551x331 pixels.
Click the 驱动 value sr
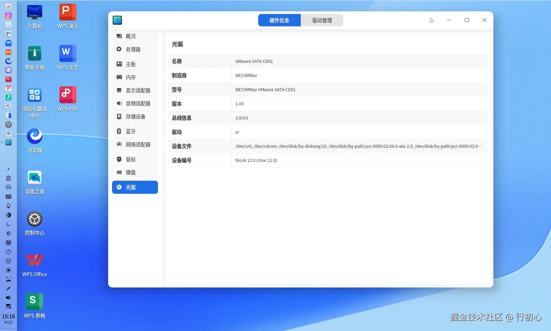click(x=237, y=132)
